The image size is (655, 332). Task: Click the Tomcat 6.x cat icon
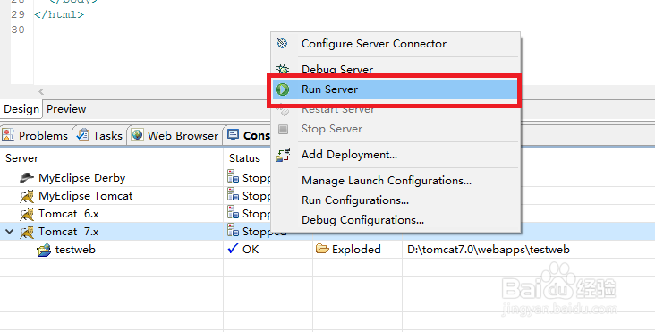point(27,214)
